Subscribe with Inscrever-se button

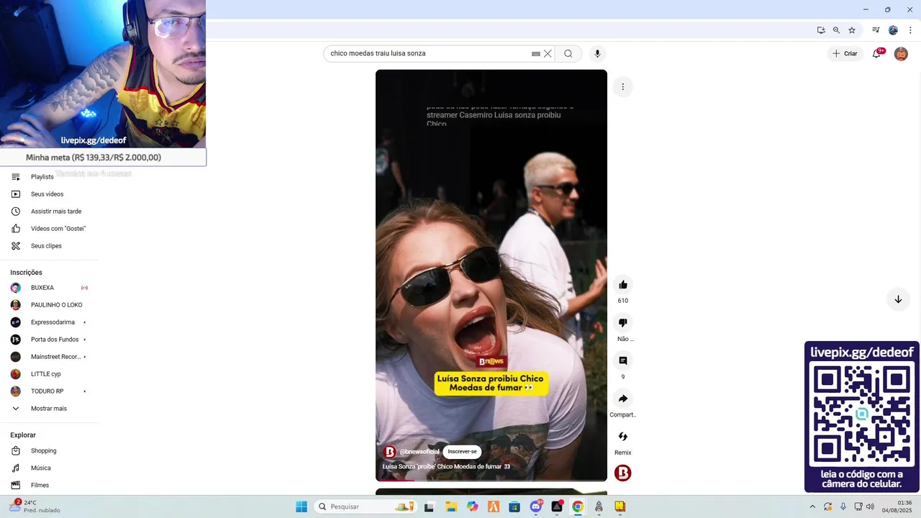(462, 452)
